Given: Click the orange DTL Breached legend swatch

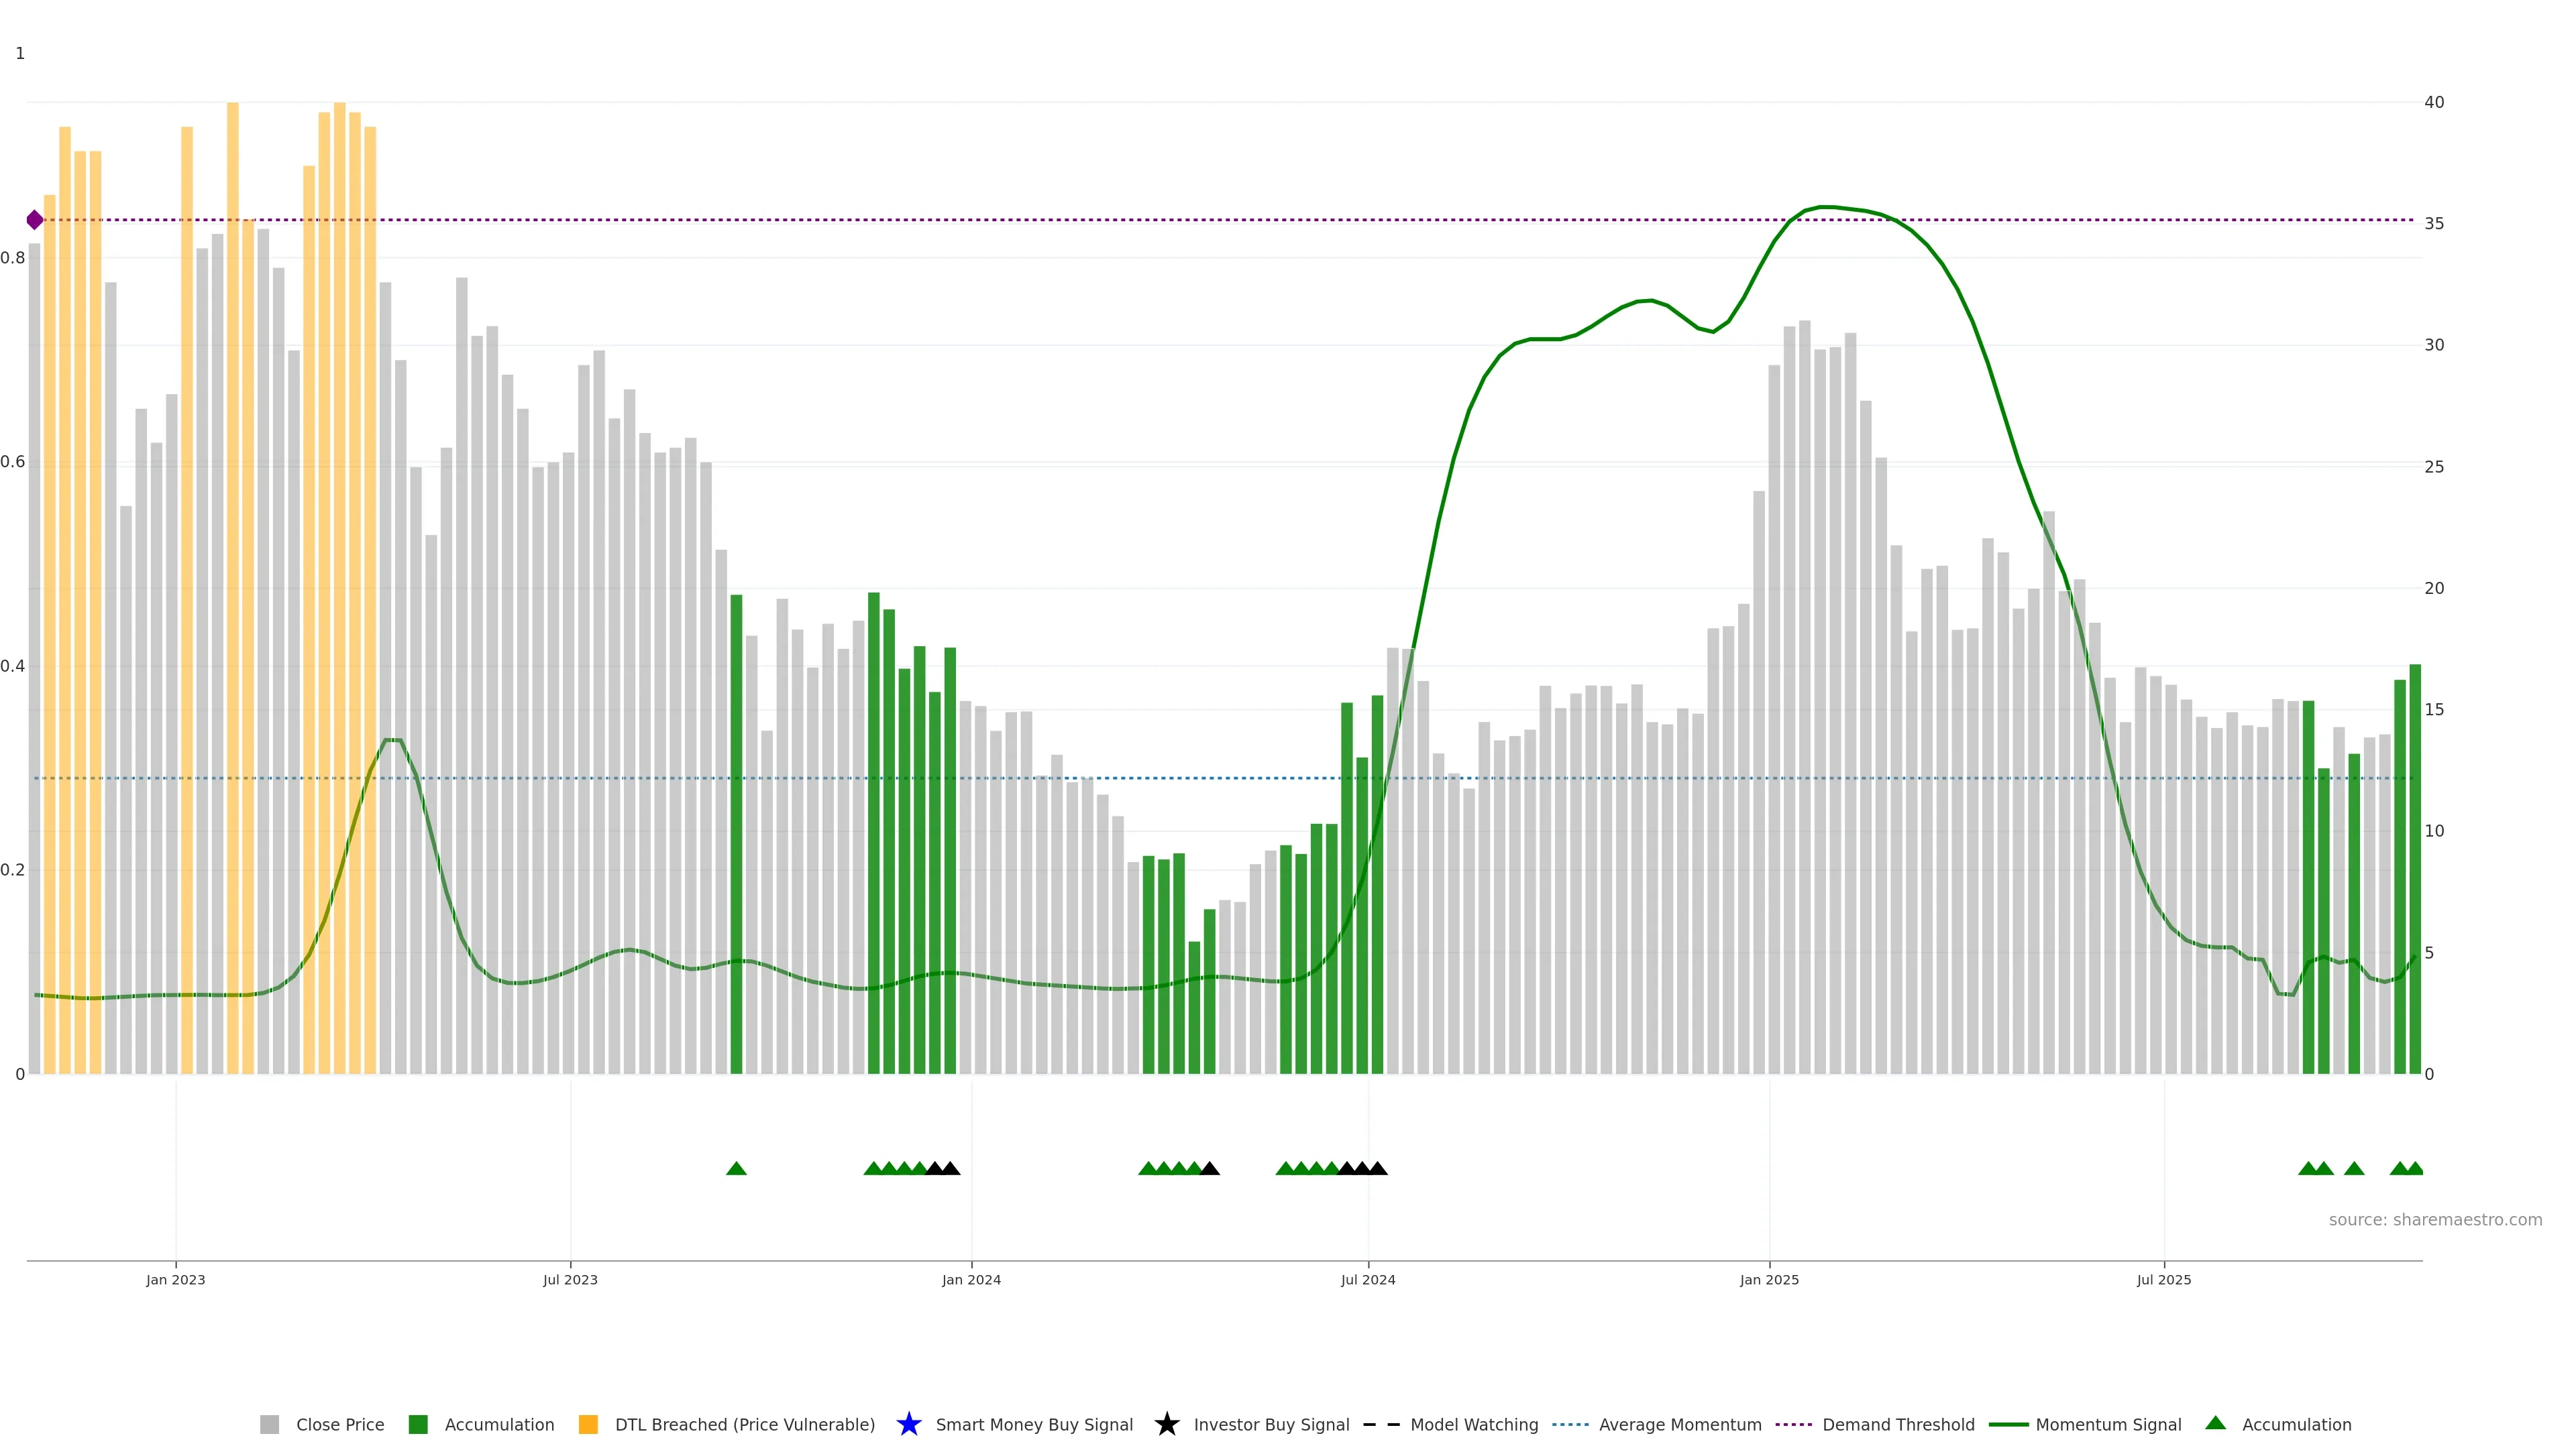Looking at the screenshot, I should coord(588,1424).
